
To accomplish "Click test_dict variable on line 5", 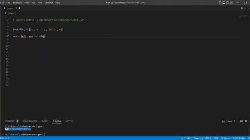I will click(19, 30).
